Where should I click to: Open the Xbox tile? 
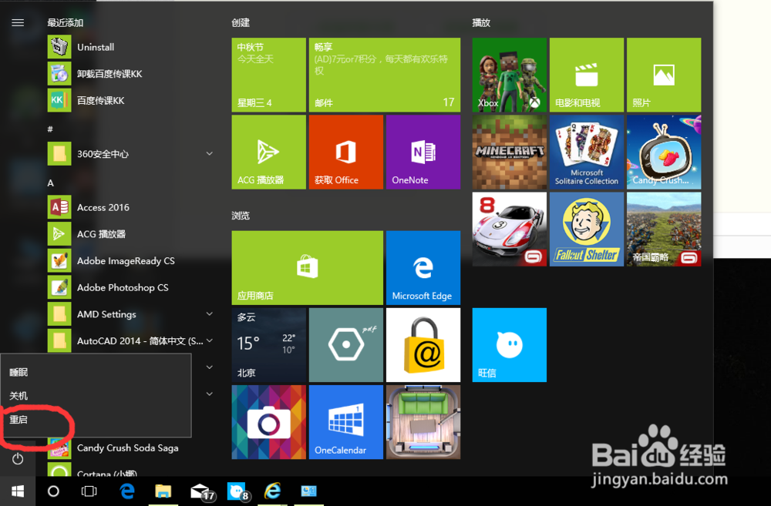click(x=509, y=75)
